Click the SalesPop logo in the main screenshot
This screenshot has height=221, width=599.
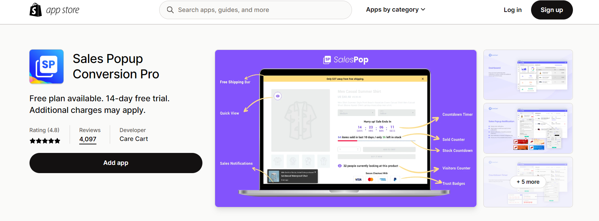346,60
